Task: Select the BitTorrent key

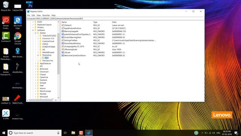Action: (x=44, y=69)
